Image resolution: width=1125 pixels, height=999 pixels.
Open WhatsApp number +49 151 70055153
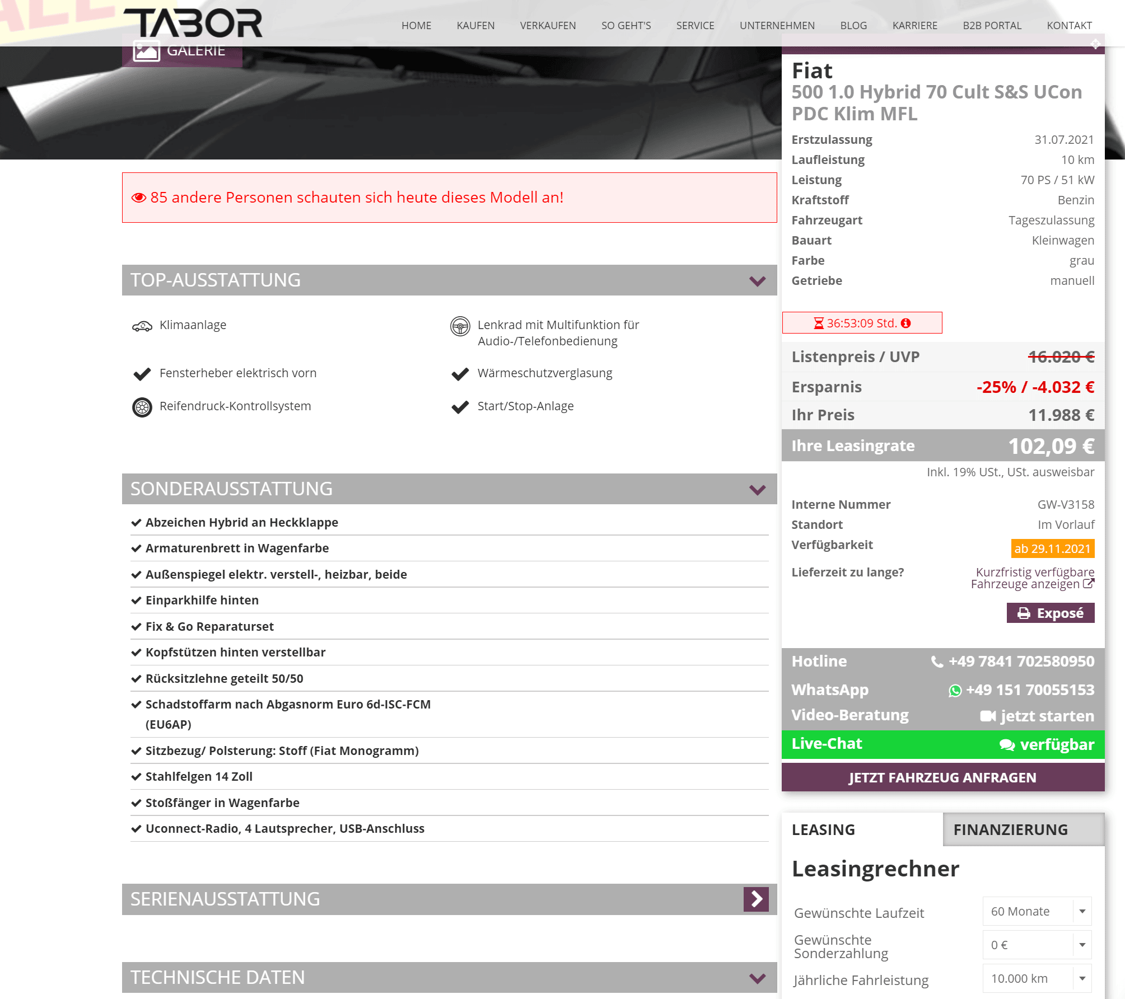pyautogui.click(x=1021, y=690)
